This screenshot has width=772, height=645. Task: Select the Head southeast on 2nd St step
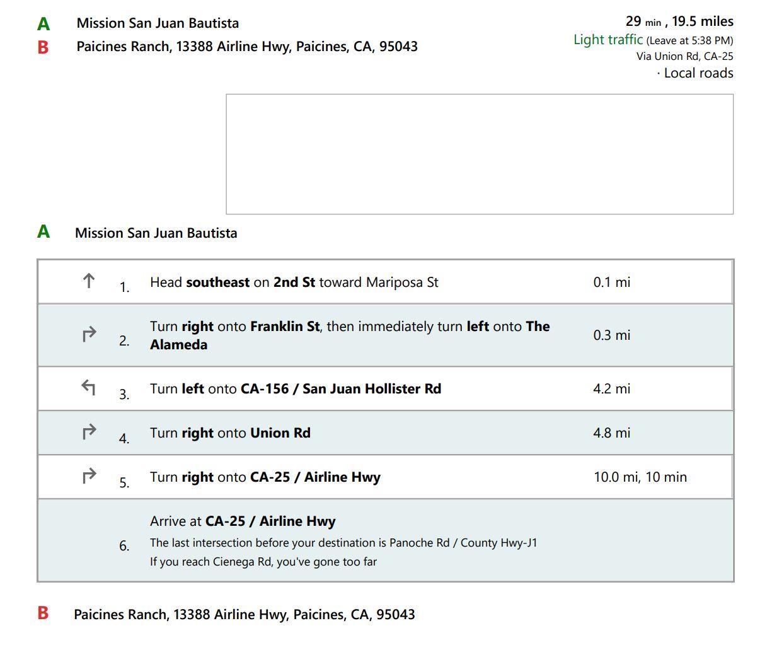(x=385, y=282)
